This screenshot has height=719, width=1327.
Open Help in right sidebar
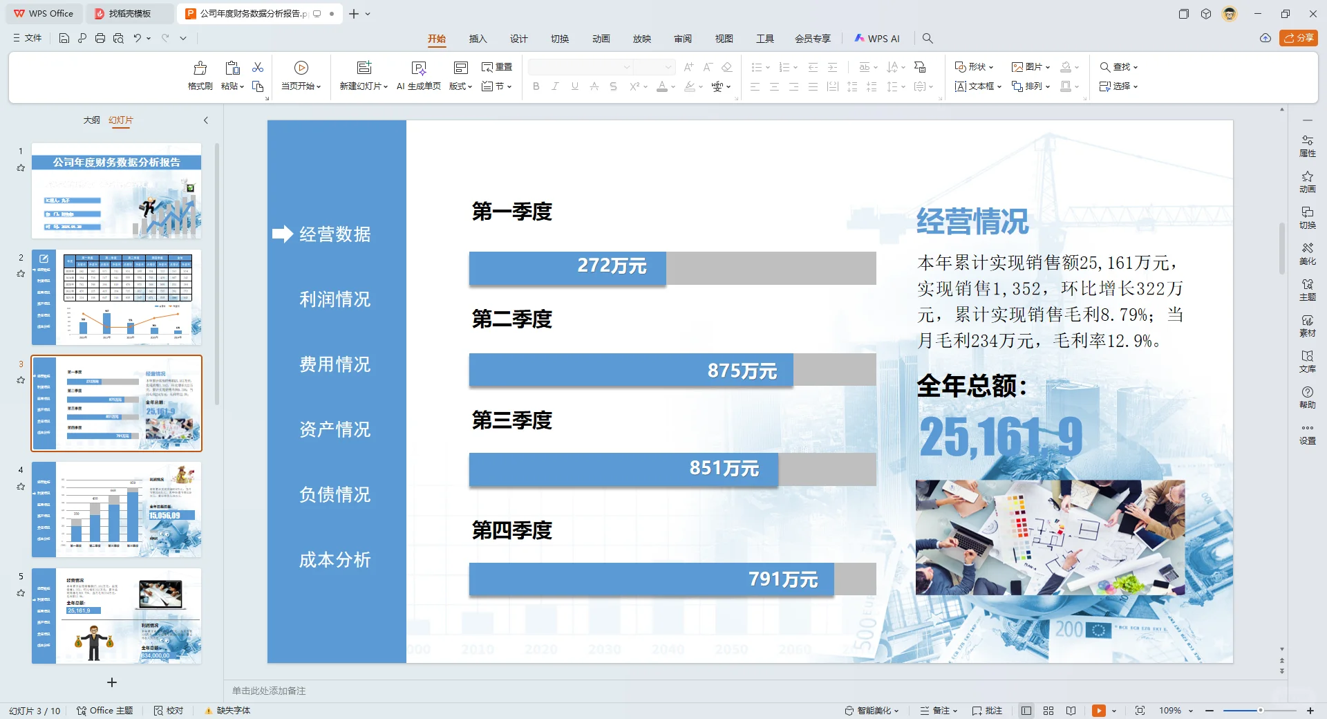(x=1307, y=398)
